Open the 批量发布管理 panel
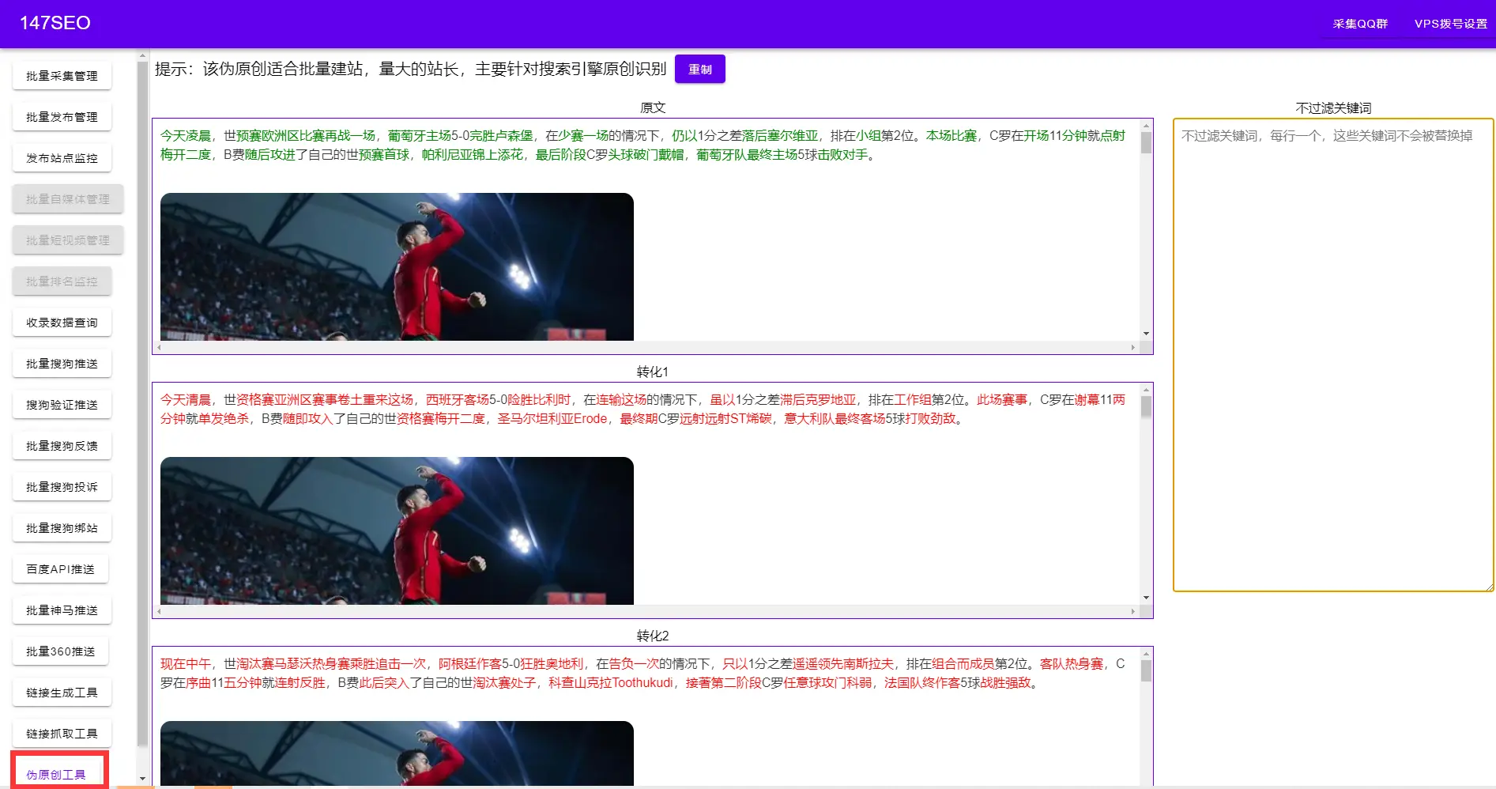 [x=62, y=116]
